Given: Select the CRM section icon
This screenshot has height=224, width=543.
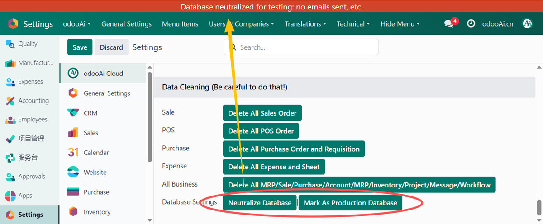Looking at the screenshot, I should click(73, 113).
